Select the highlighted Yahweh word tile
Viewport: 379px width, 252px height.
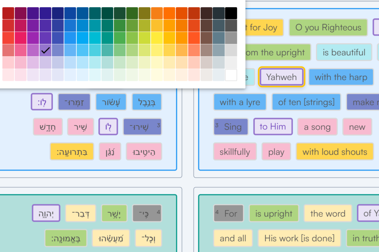[x=281, y=77]
